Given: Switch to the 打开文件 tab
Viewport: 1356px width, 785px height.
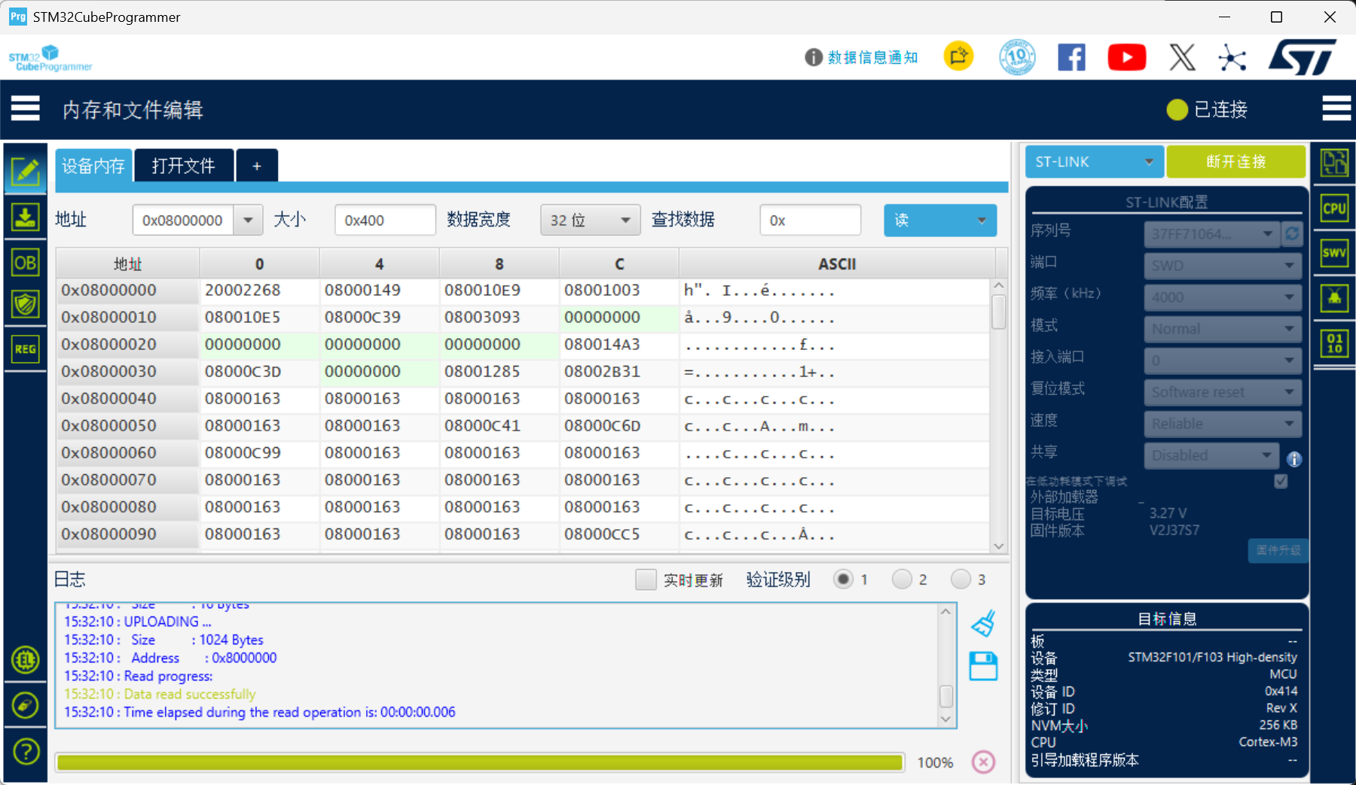Looking at the screenshot, I should coord(184,166).
